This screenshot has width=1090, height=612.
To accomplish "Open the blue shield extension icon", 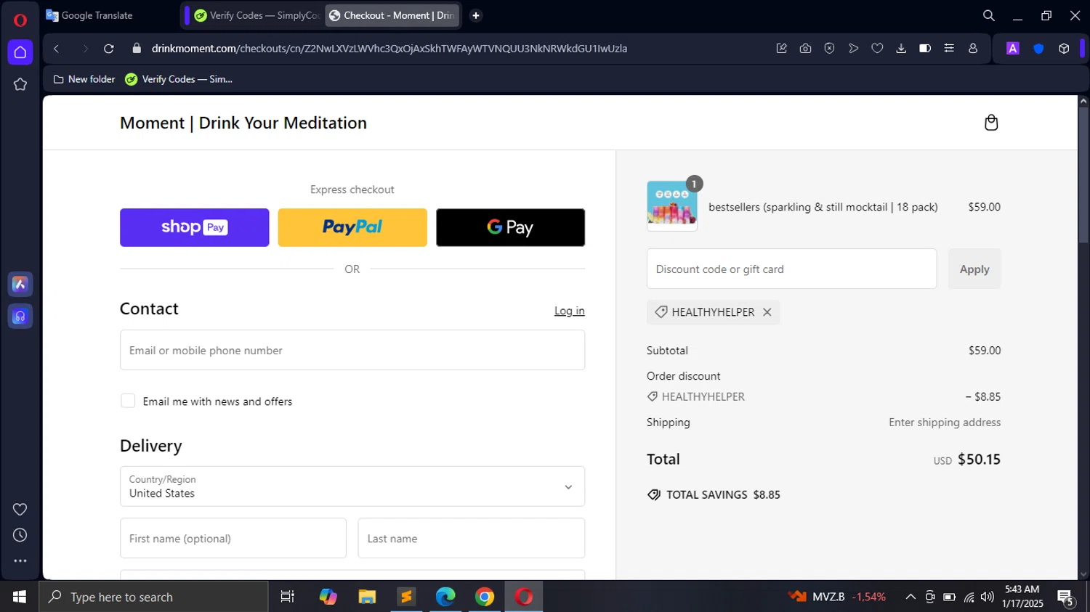I will [1038, 49].
